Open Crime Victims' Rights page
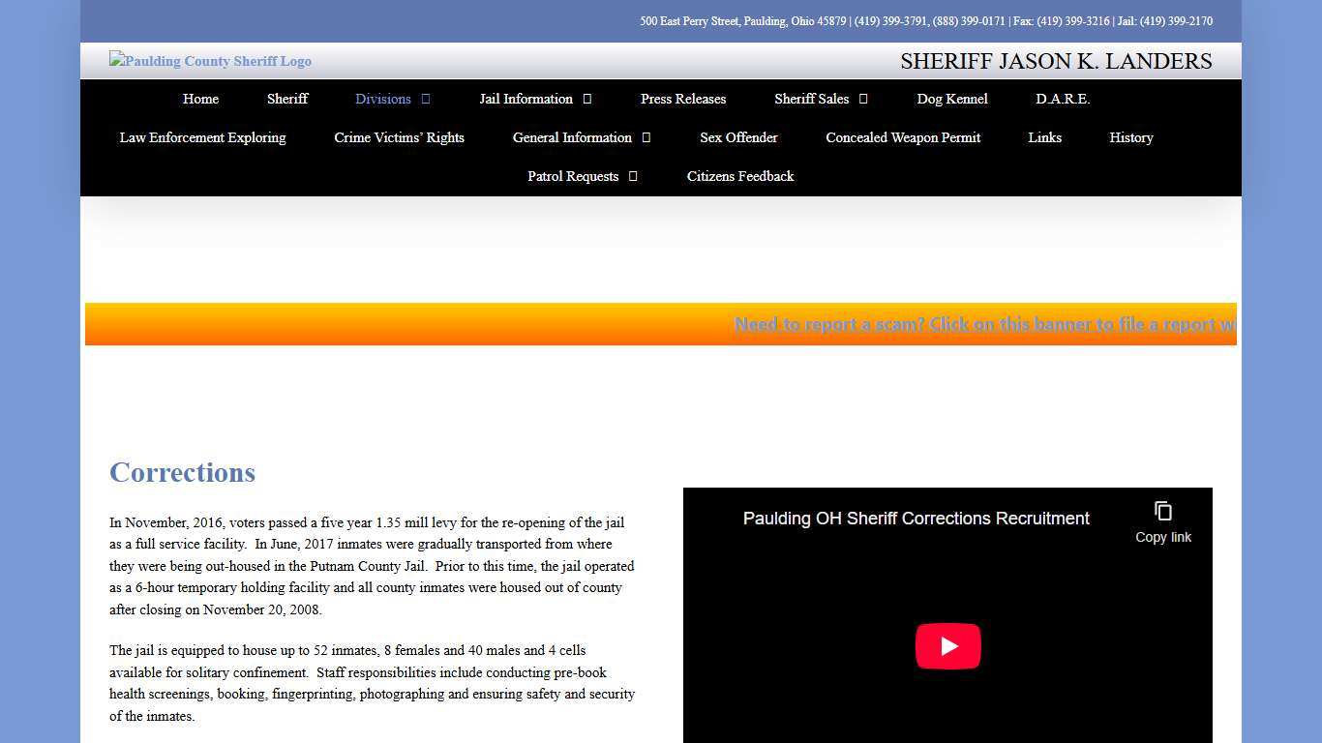 point(399,137)
